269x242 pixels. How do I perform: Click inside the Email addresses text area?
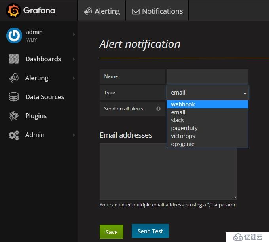pos(168,171)
